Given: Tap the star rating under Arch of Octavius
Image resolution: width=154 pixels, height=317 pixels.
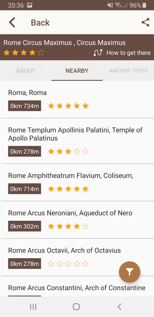Looking at the screenshot, I should [68, 264].
